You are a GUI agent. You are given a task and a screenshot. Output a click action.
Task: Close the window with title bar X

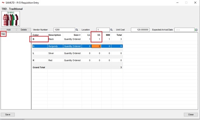click(195, 3)
